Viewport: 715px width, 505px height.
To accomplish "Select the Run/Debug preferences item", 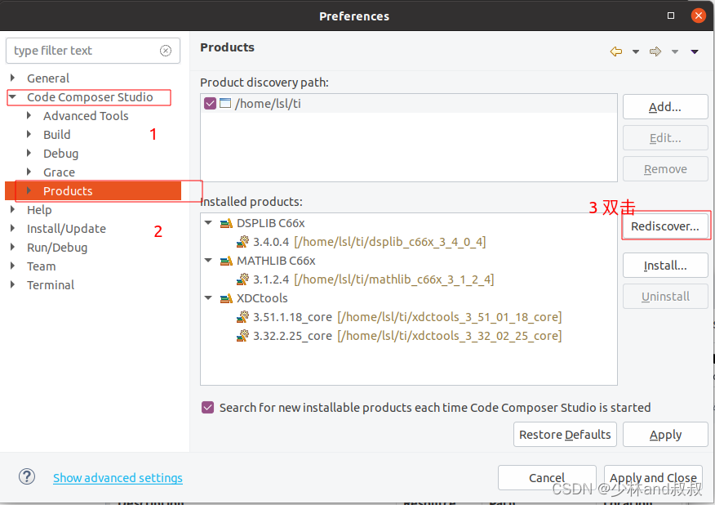I will [x=57, y=248].
